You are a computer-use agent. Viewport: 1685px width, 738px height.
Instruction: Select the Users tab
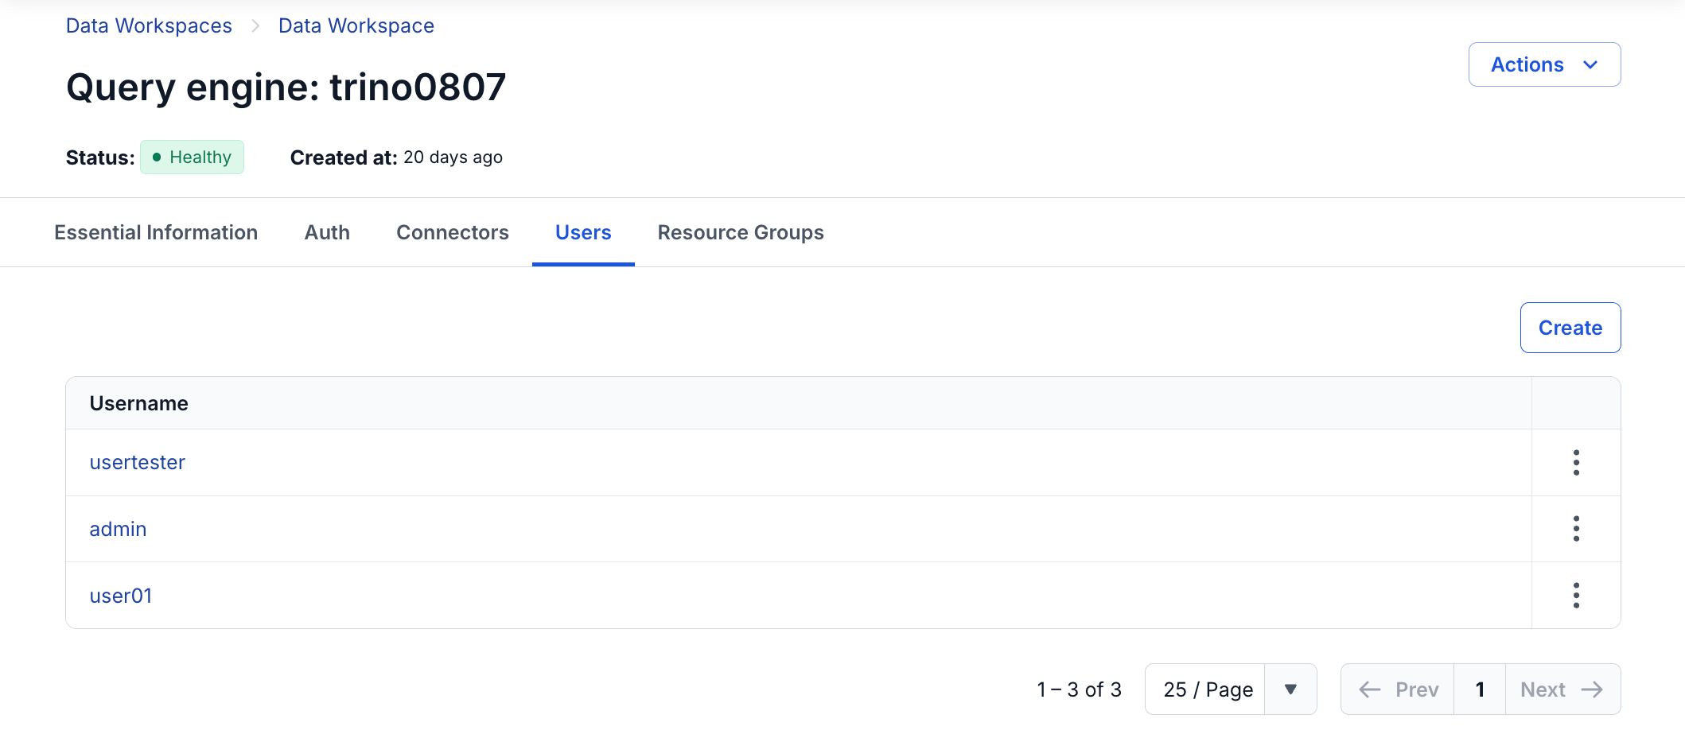tap(583, 232)
